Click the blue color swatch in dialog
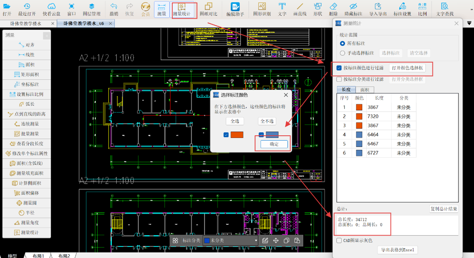The image size is (474, 258). click(x=272, y=135)
